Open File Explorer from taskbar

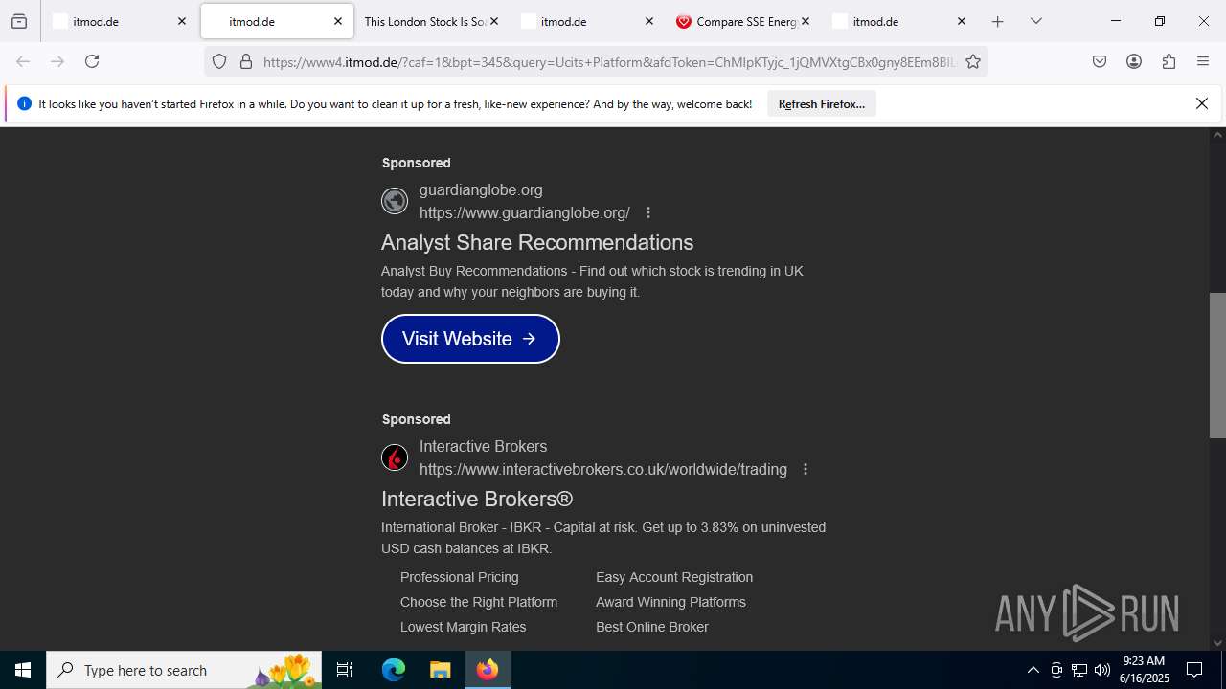tap(440, 670)
